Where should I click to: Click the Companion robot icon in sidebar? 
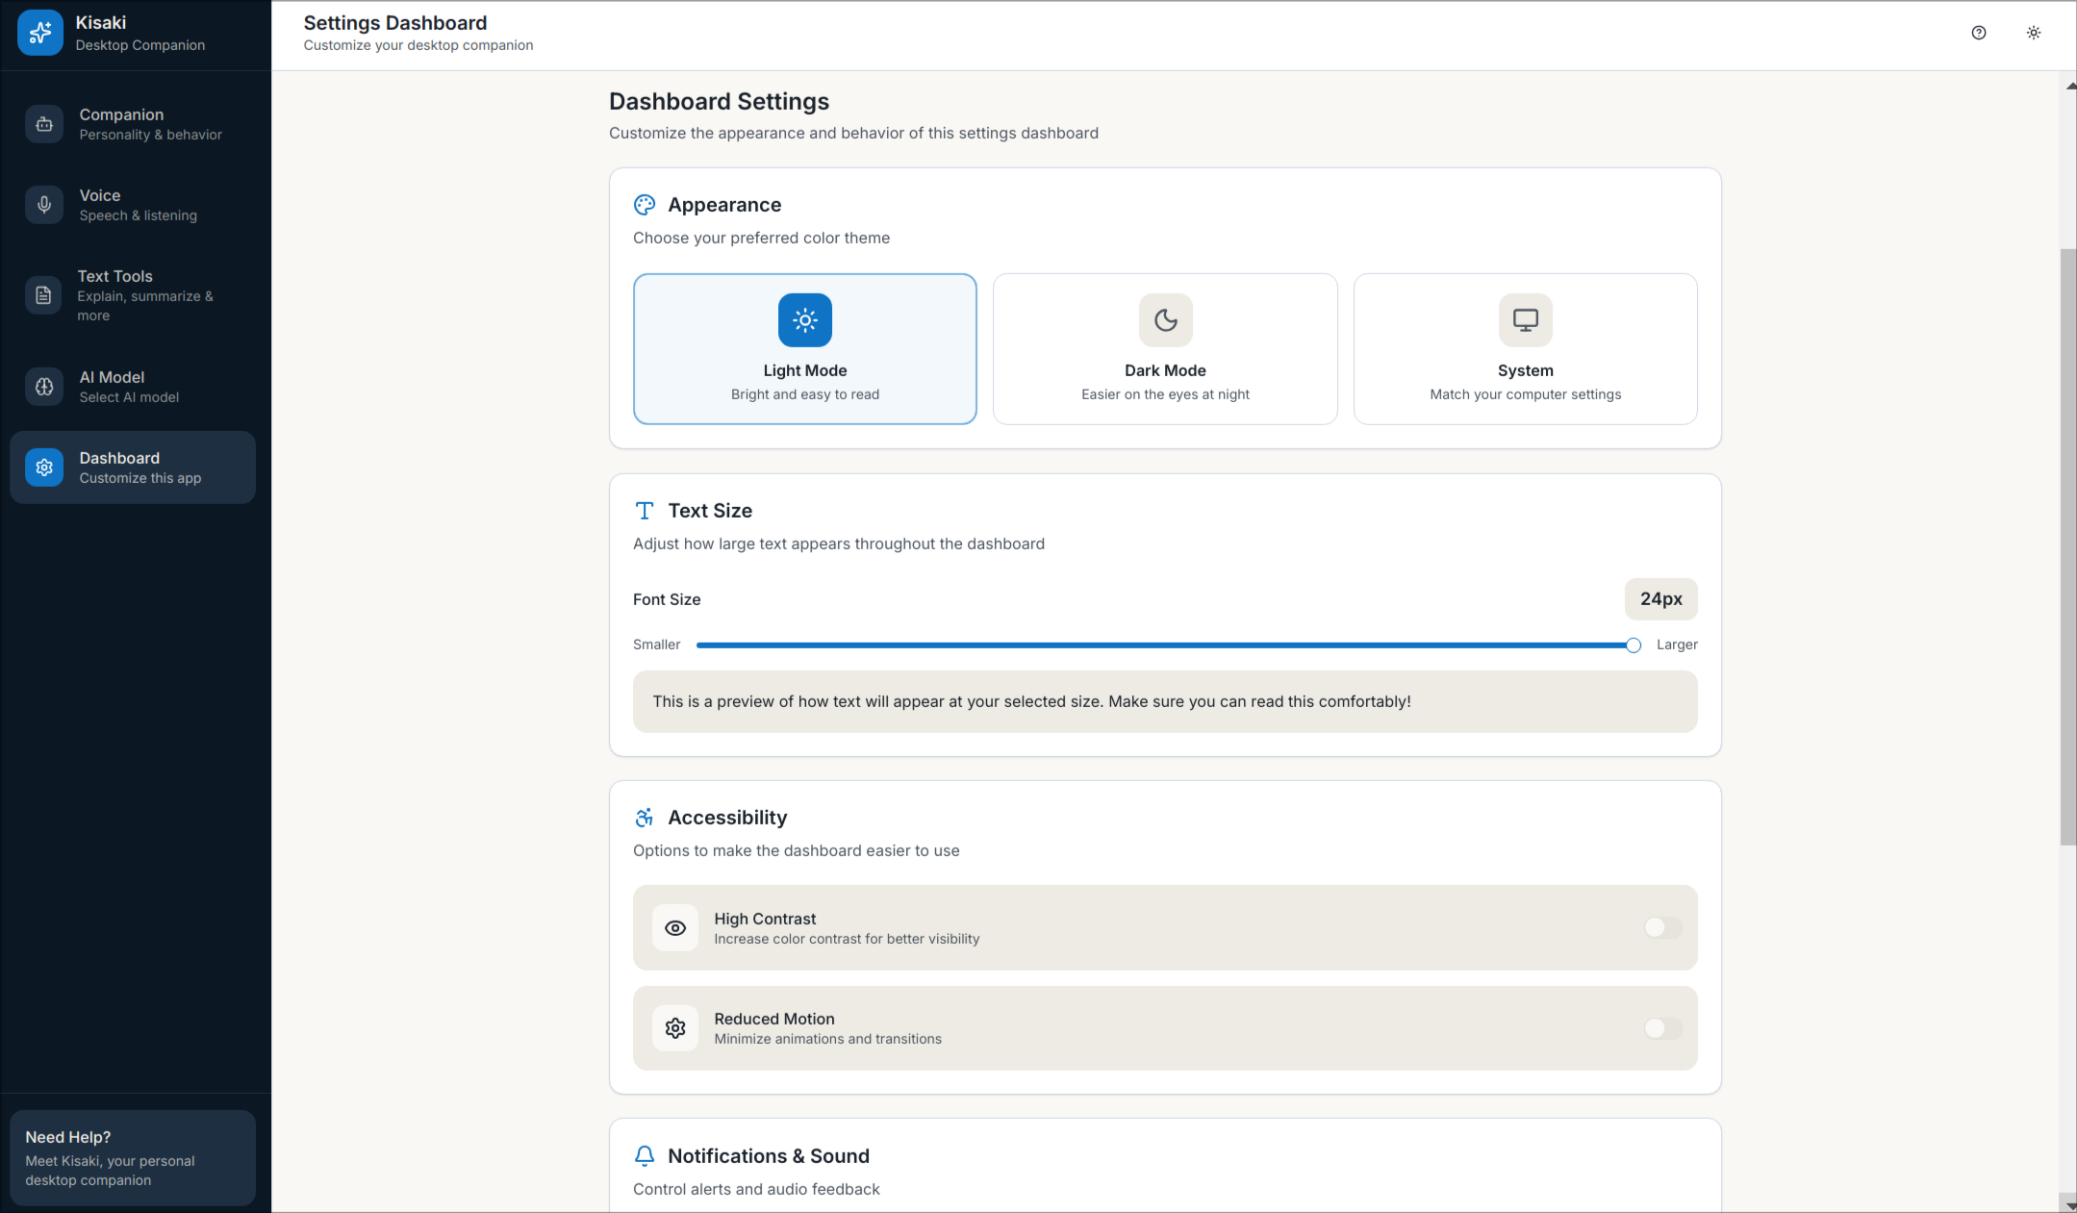tap(44, 124)
